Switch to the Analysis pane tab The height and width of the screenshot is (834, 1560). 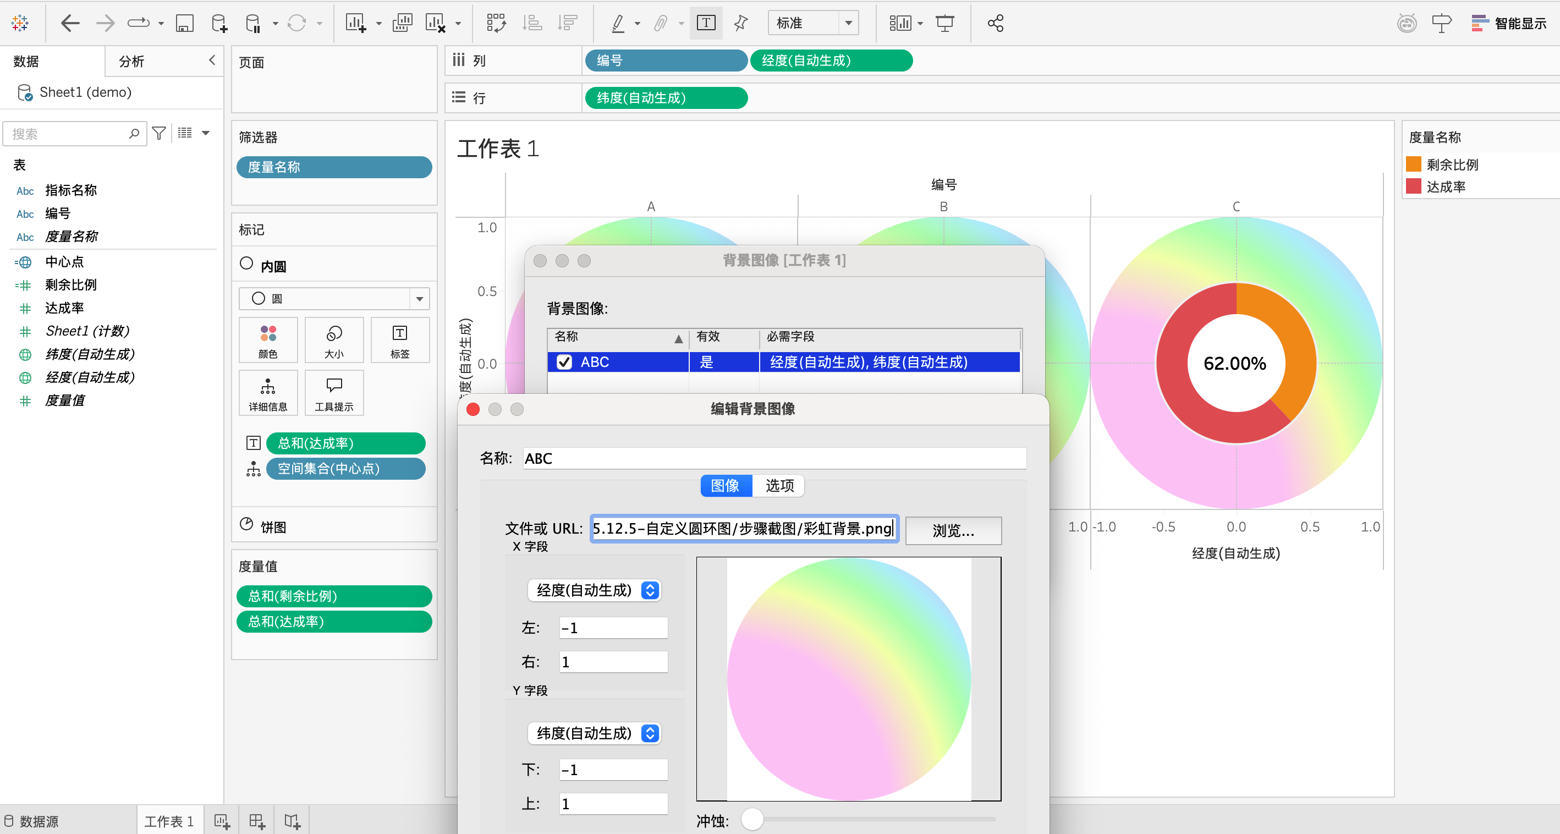point(131,61)
